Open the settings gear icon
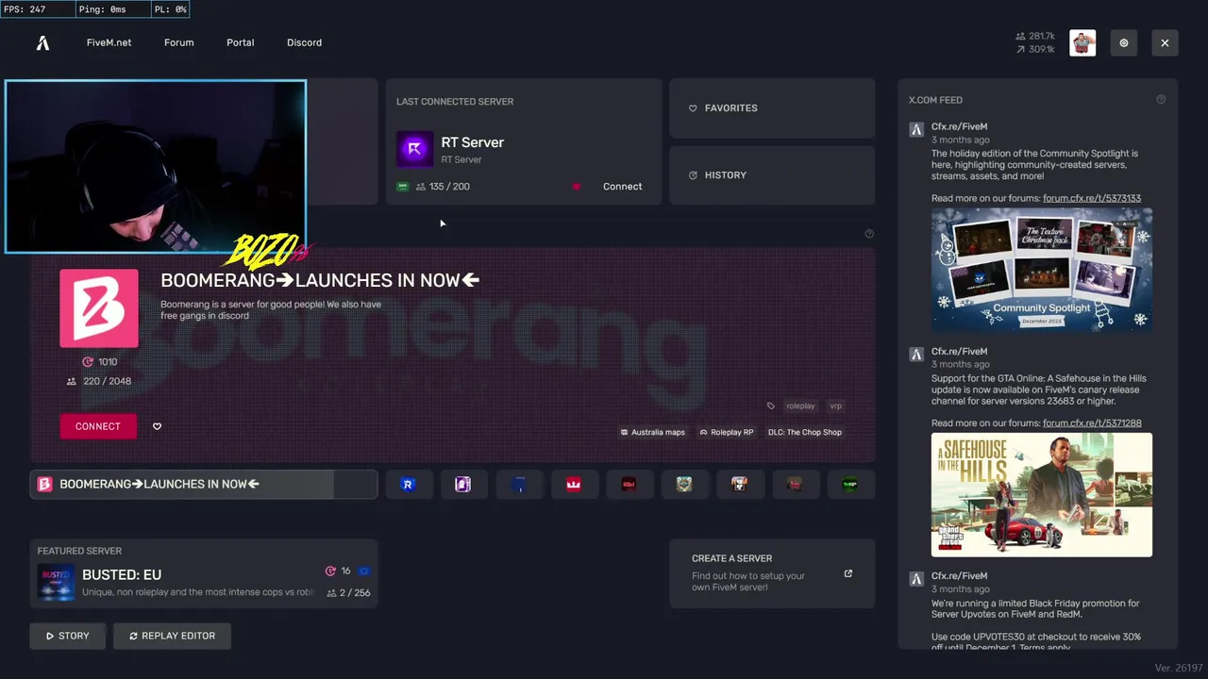The image size is (1208, 679). pos(1124,42)
